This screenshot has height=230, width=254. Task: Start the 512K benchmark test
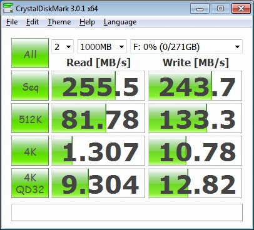[30, 118]
